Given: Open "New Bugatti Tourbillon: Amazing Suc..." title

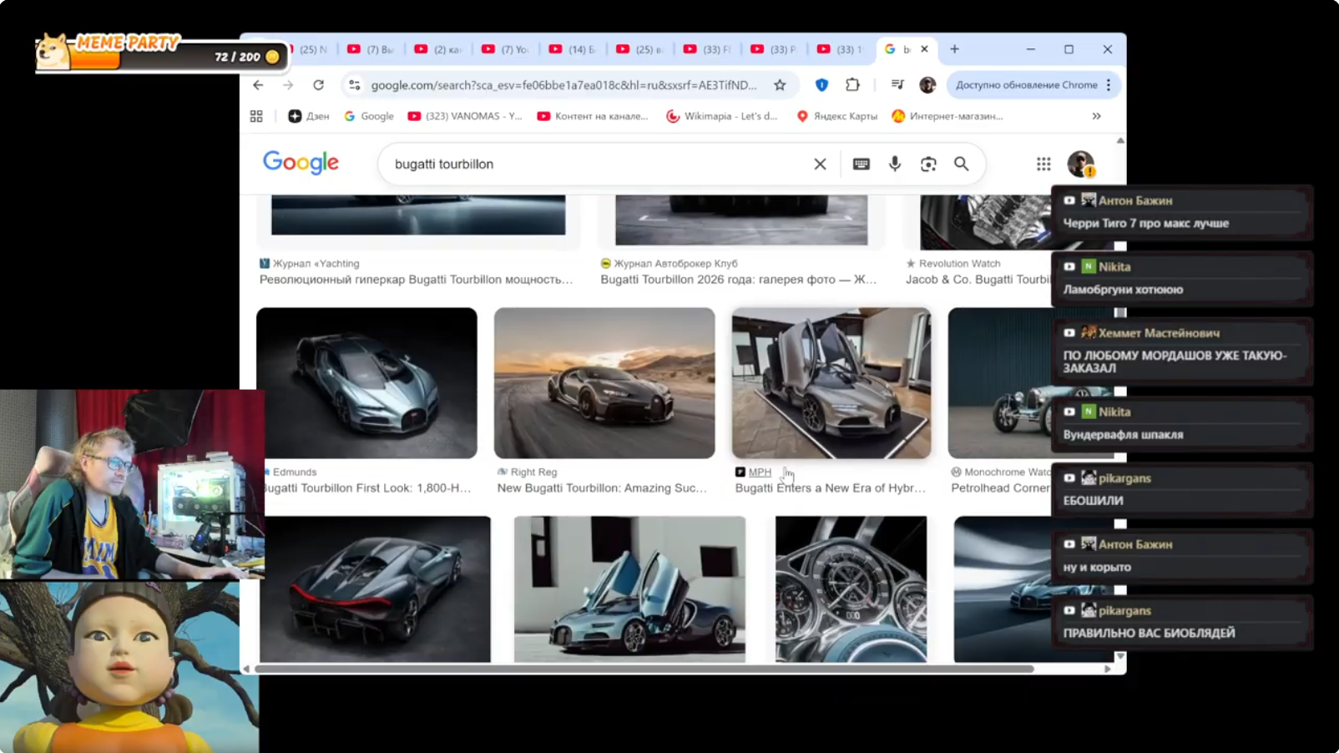Looking at the screenshot, I should (602, 488).
